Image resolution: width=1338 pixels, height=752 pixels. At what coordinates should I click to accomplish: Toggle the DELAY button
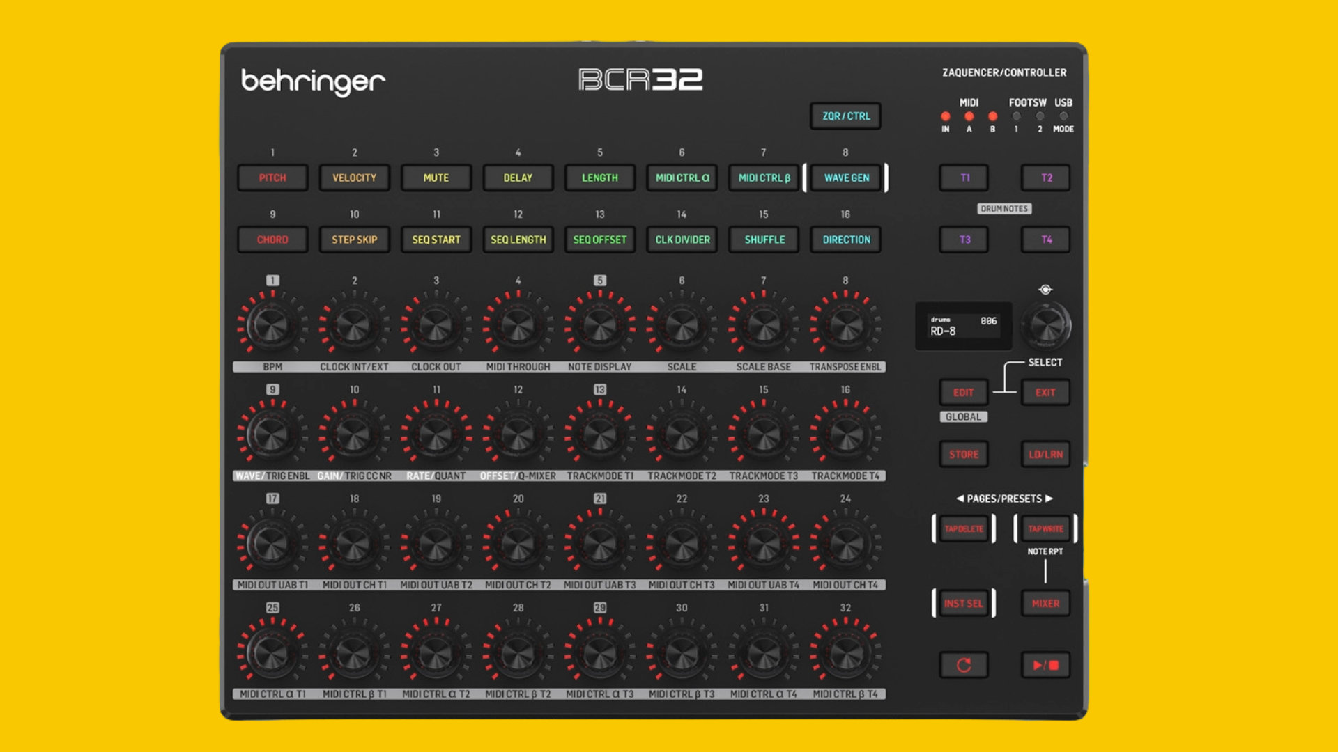point(518,178)
